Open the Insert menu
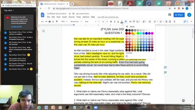Viewport: 195px width, 110px height. tap(64, 17)
